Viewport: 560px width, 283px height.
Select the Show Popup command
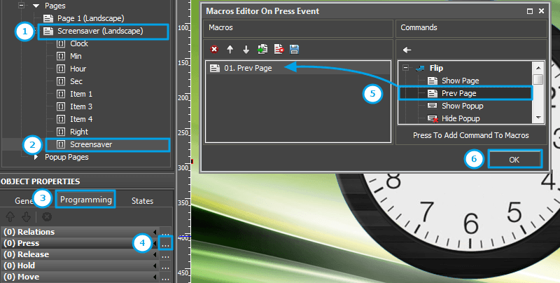tap(462, 106)
